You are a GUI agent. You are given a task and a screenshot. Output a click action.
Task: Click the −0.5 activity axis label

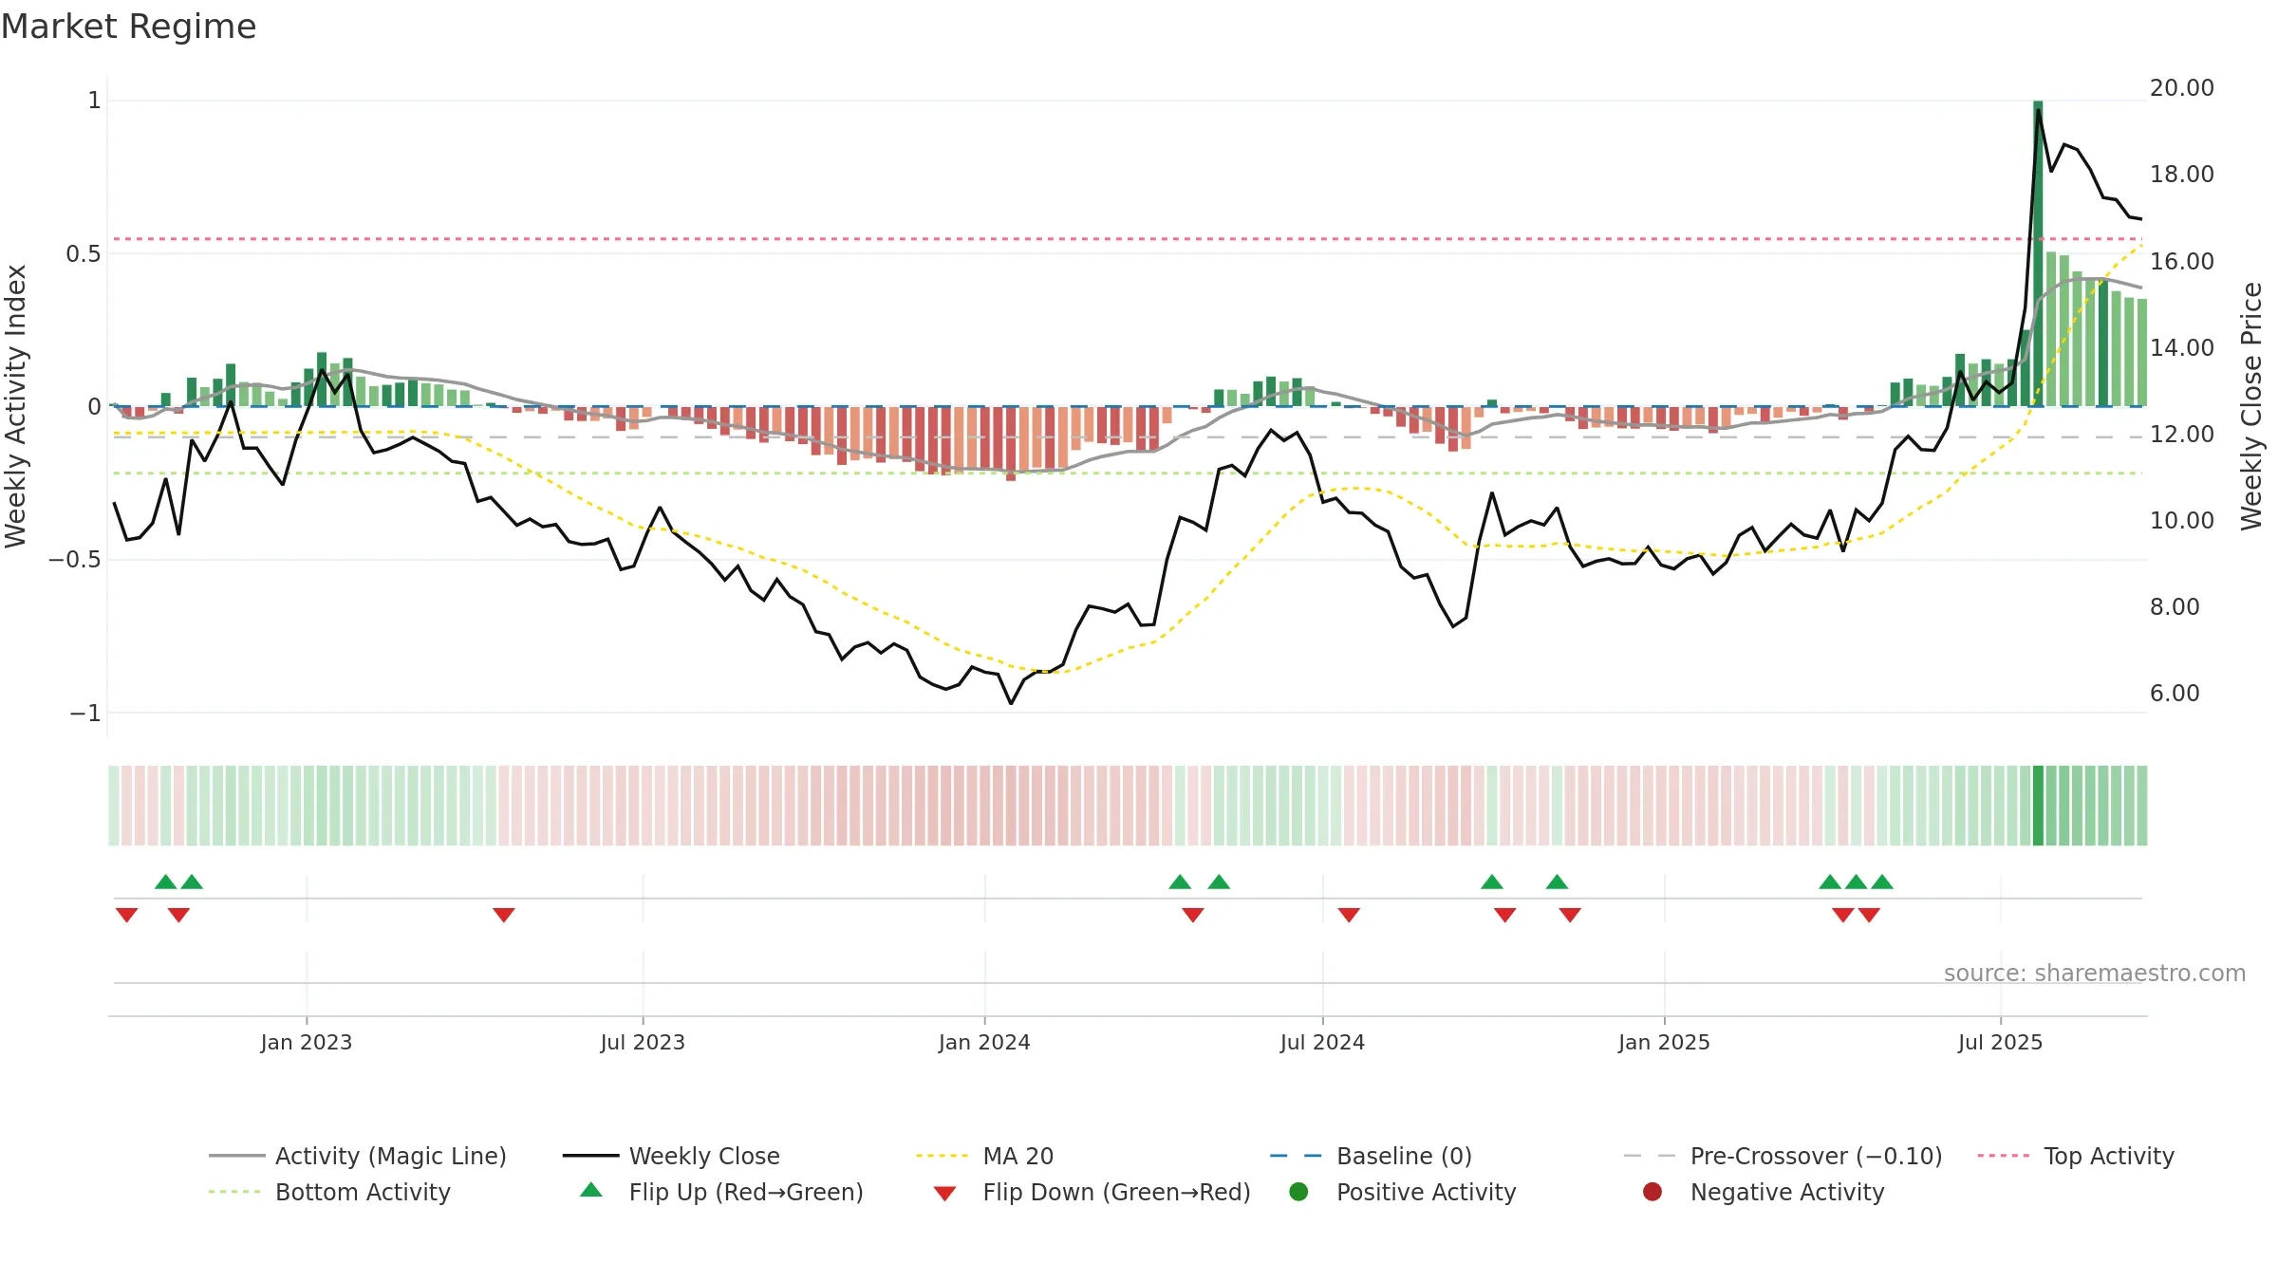point(74,559)
